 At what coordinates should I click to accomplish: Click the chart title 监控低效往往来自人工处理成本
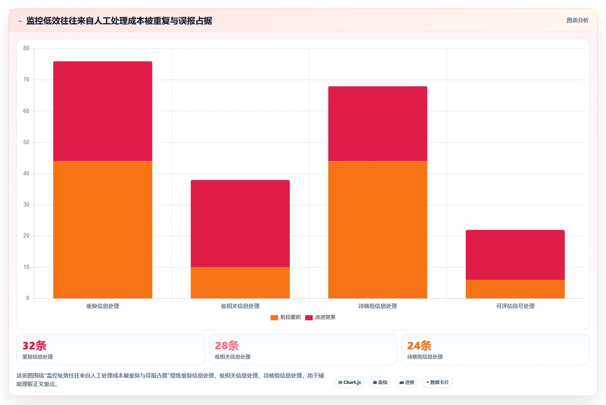click(119, 21)
